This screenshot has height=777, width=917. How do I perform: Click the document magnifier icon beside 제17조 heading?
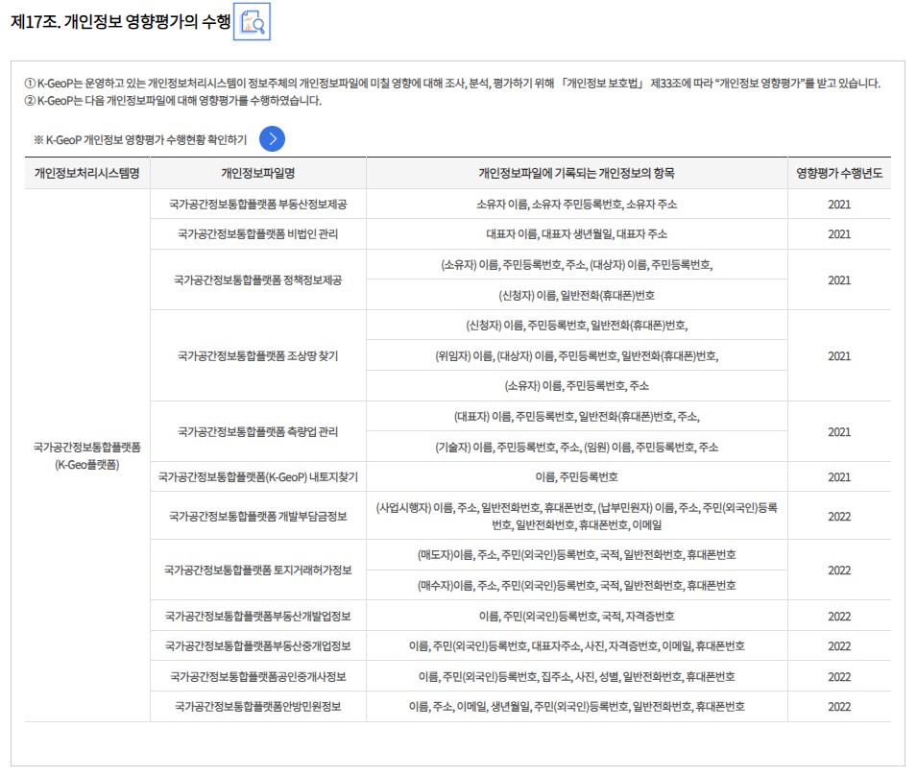pyautogui.click(x=253, y=23)
